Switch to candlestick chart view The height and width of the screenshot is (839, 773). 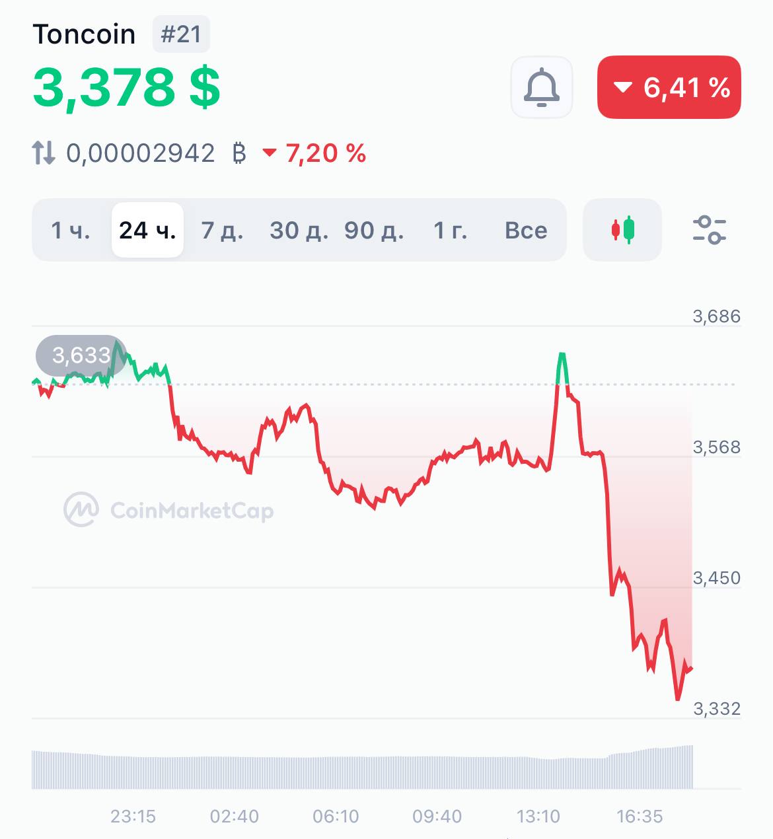point(622,230)
